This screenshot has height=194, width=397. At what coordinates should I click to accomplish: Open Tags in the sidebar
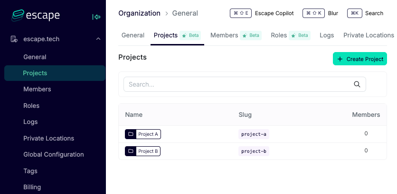click(30, 171)
